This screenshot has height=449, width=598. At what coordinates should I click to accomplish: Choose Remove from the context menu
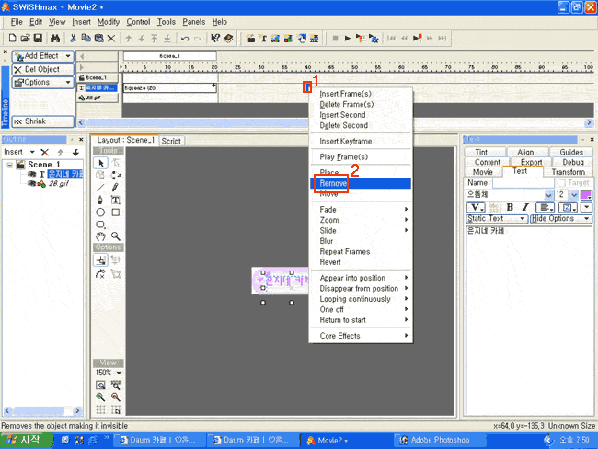(x=361, y=183)
